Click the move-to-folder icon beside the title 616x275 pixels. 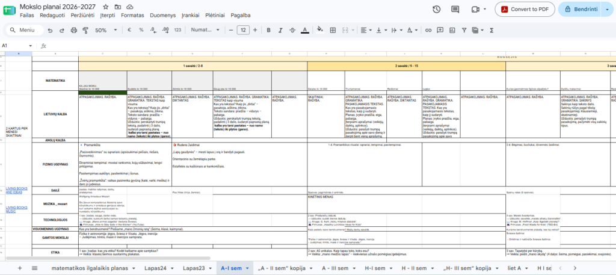coord(118,7)
